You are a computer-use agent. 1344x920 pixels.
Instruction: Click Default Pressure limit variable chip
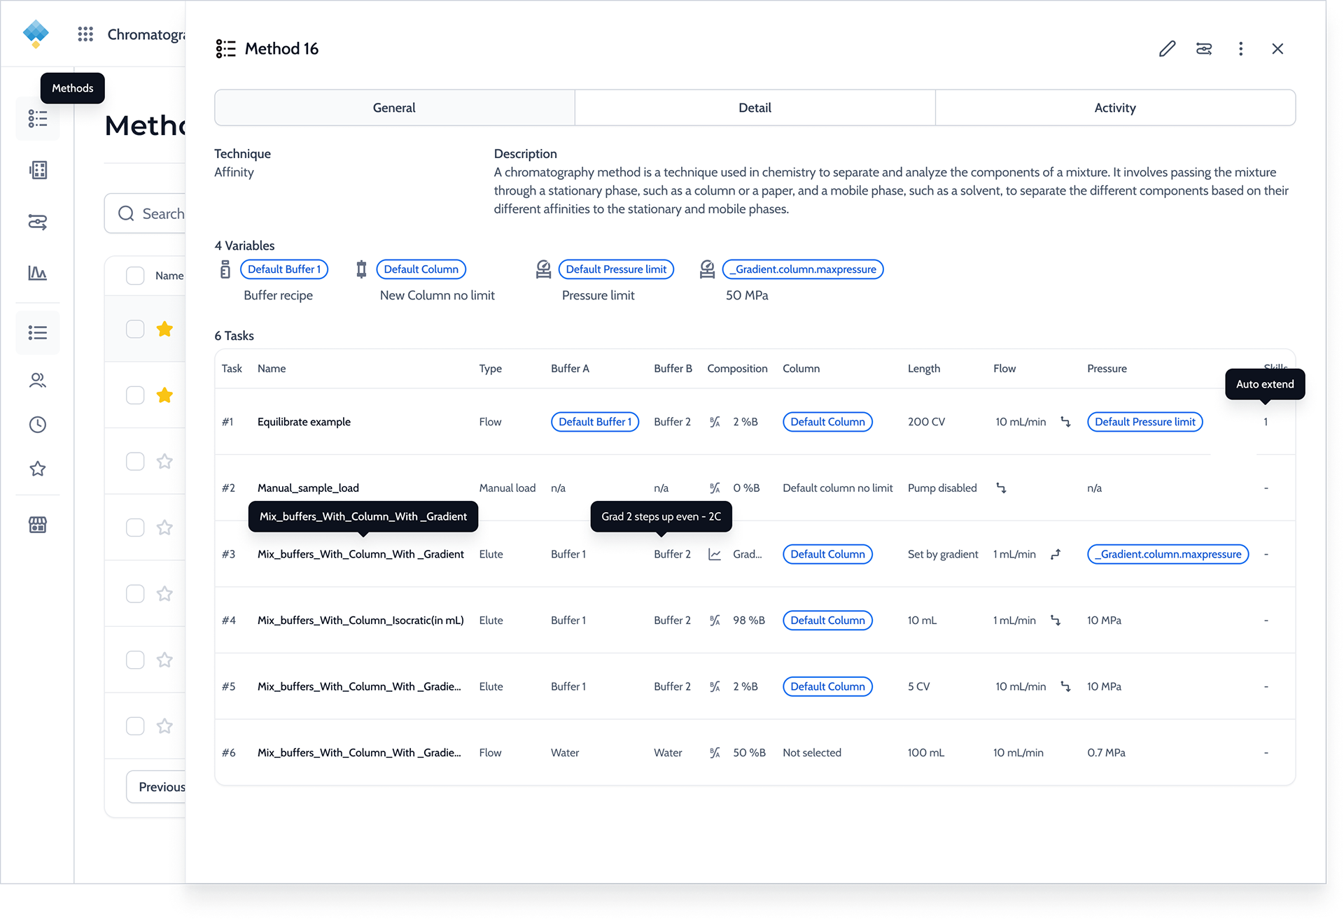(x=616, y=269)
